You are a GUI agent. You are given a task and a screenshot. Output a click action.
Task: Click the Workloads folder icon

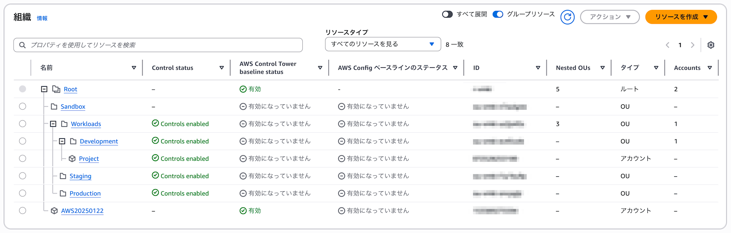point(64,124)
